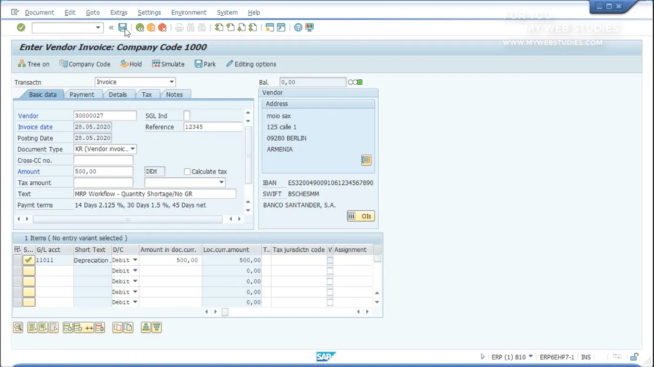The height and width of the screenshot is (367, 654).
Task: Click the Reference input field 12345
Action: click(213, 127)
